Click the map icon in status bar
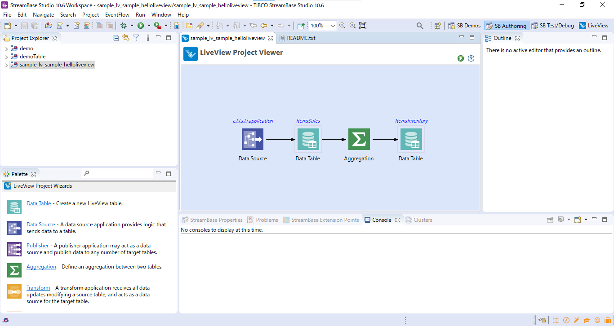The width and height of the screenshot is (614, 326). [x=556, y=320]
